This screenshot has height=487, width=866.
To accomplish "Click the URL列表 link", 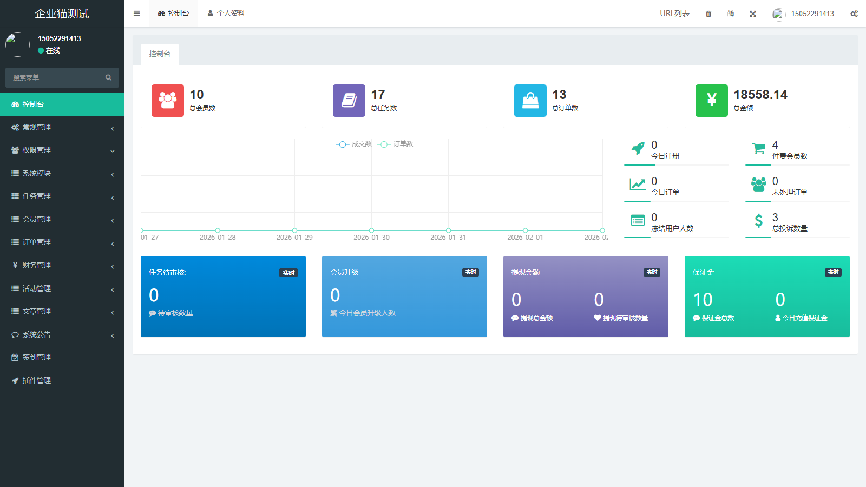I will click(x=674, y=14).
